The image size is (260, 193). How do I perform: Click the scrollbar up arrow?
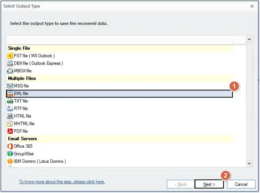pyautogui.click(x=249, y=39)
